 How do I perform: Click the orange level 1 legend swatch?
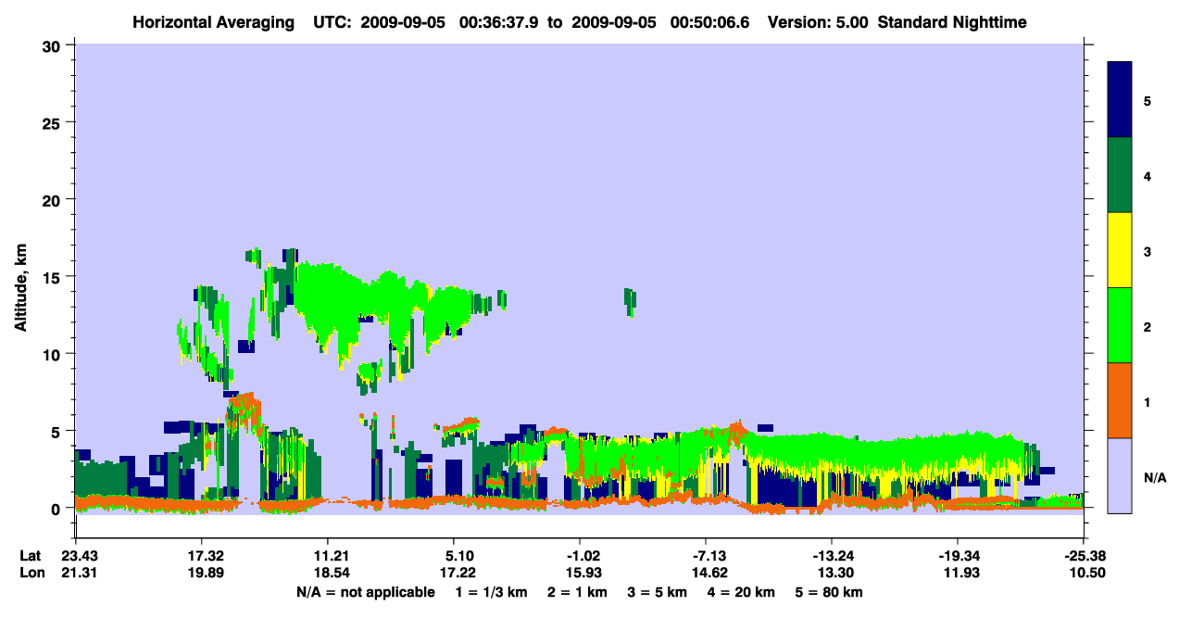1120,400
